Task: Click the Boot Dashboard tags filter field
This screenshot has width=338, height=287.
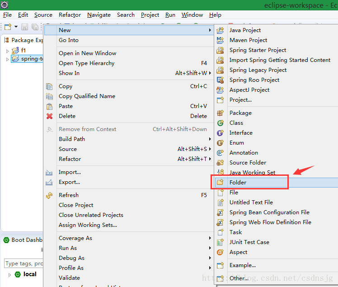Action: [x=23, y=263]
